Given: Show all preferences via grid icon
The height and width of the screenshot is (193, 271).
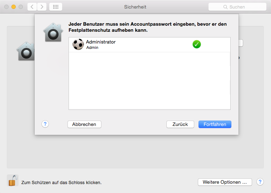Looking at the screenshot, I should click(x=55, y=7).
